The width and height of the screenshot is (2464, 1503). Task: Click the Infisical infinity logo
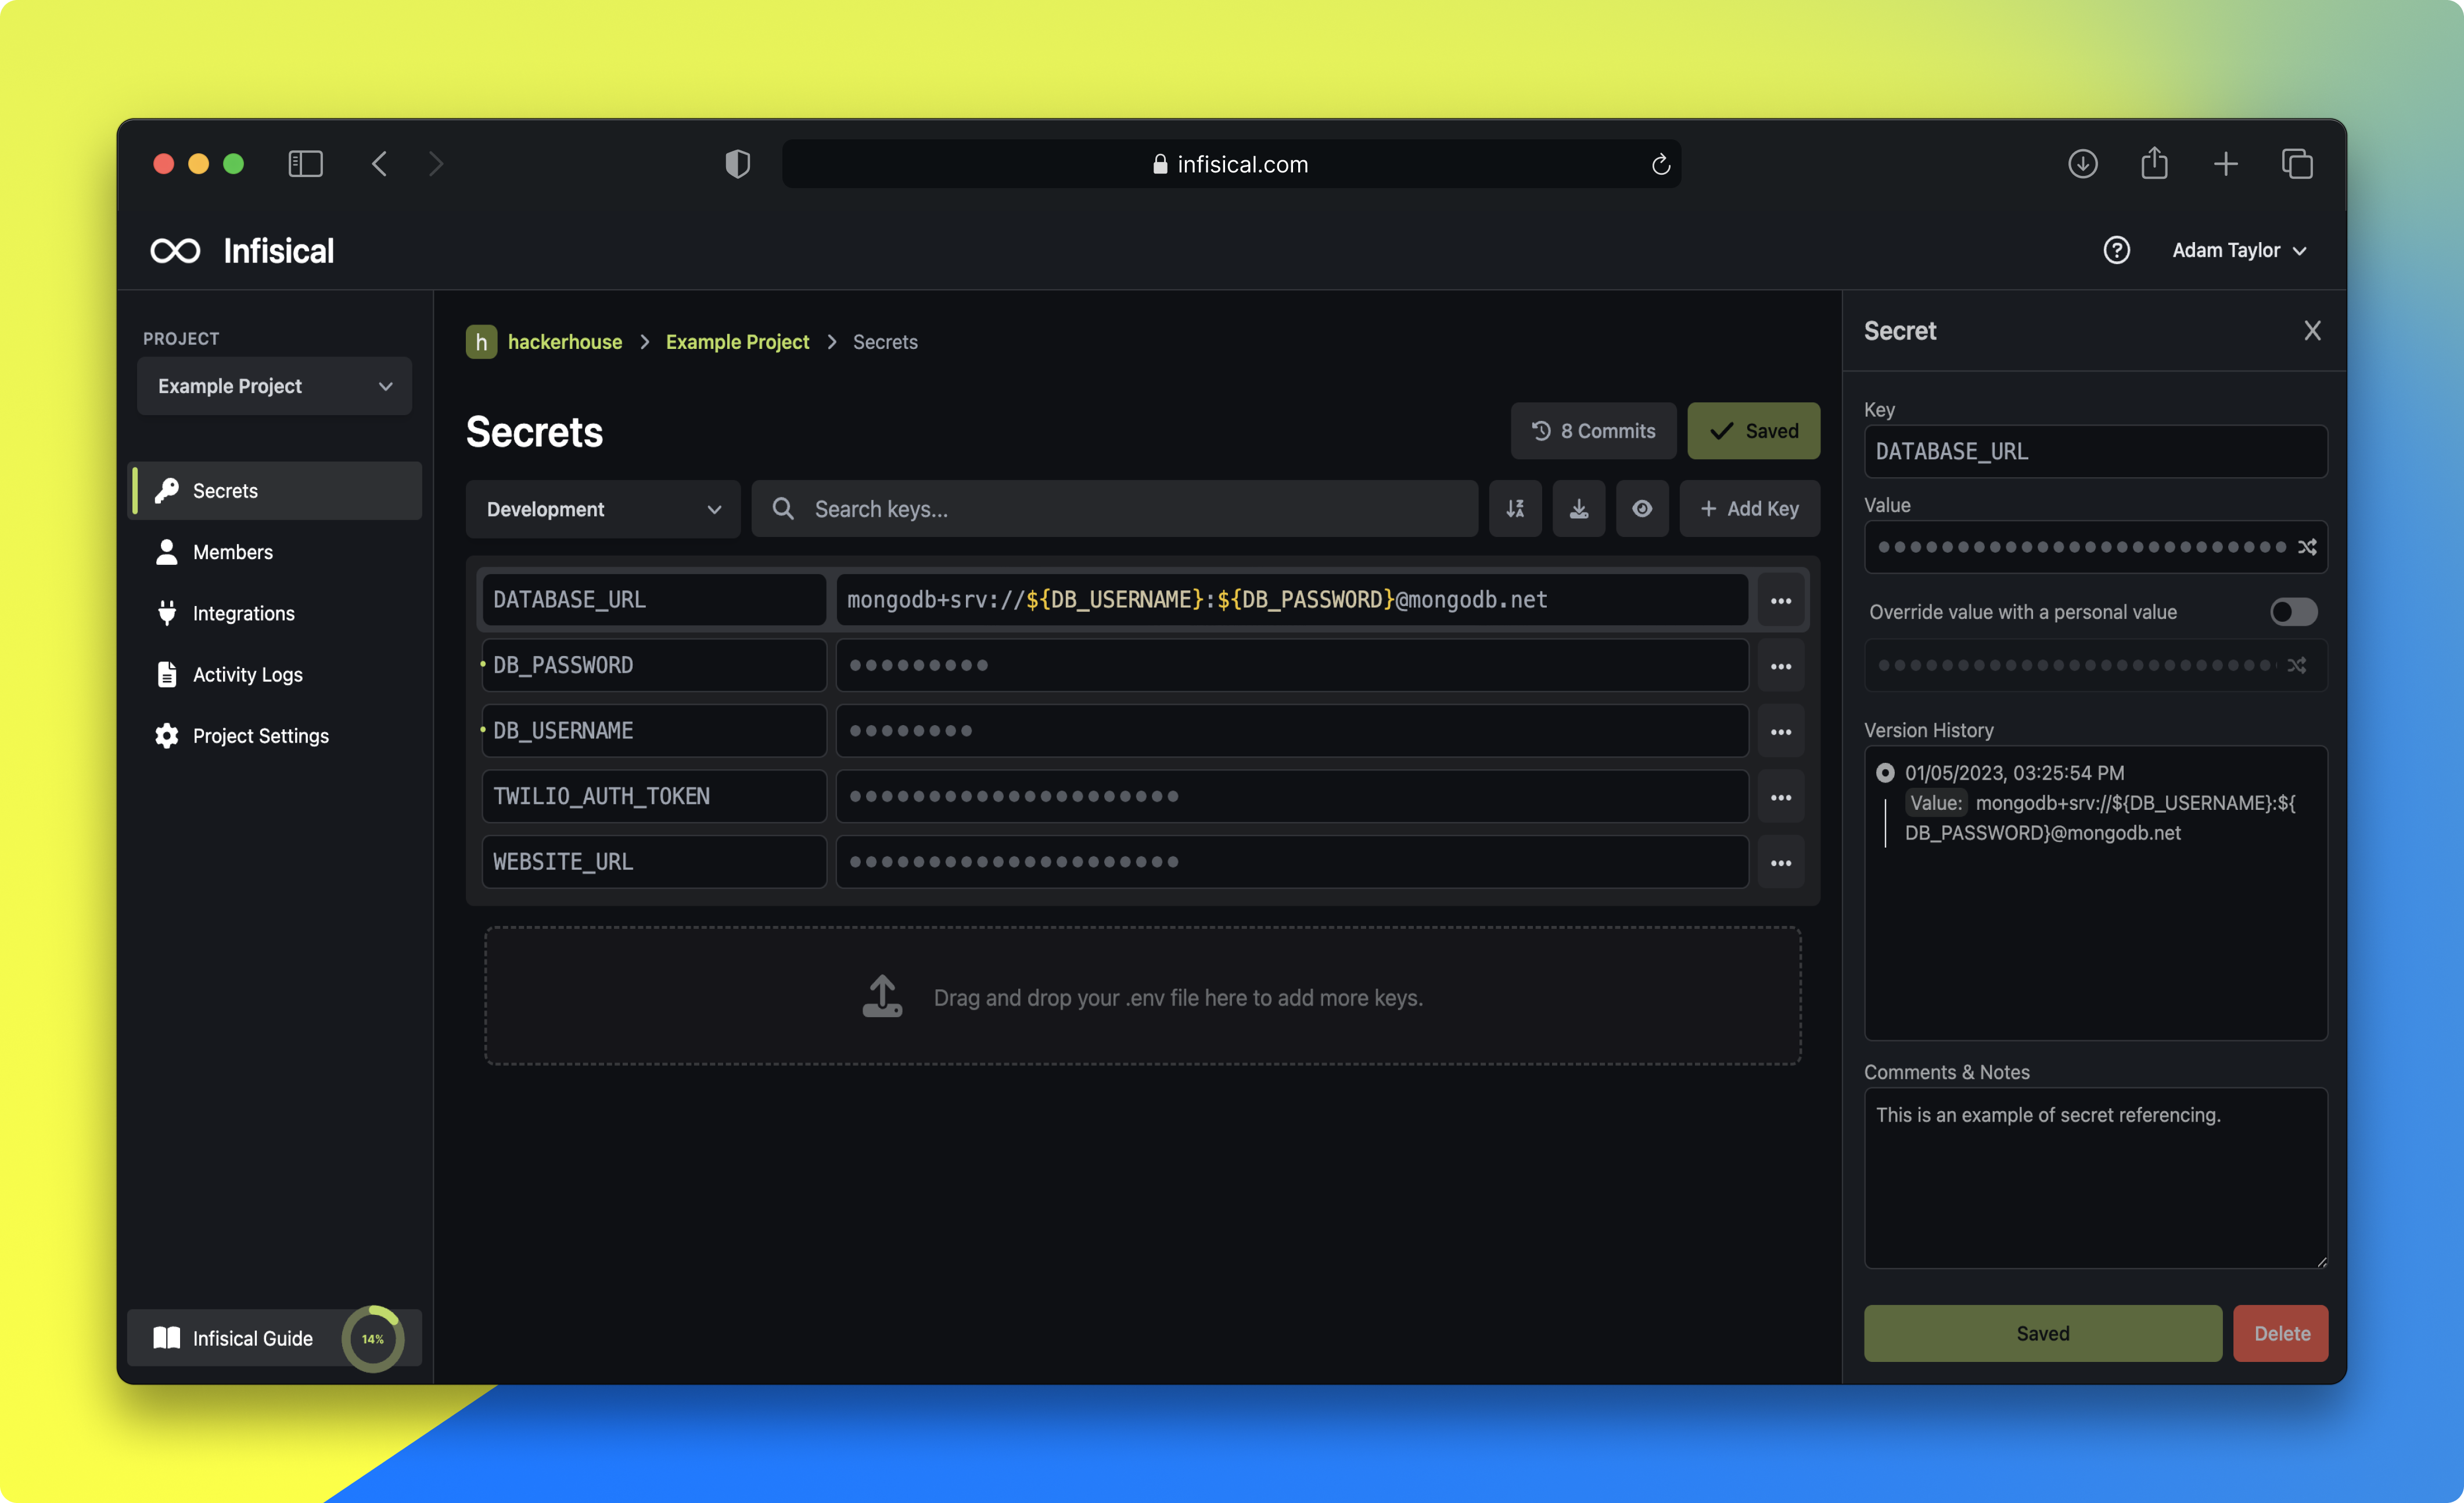pos(175,251)
